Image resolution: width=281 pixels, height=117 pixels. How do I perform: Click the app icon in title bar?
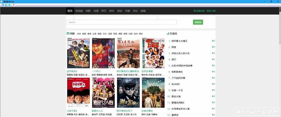[x=2, y=2]
